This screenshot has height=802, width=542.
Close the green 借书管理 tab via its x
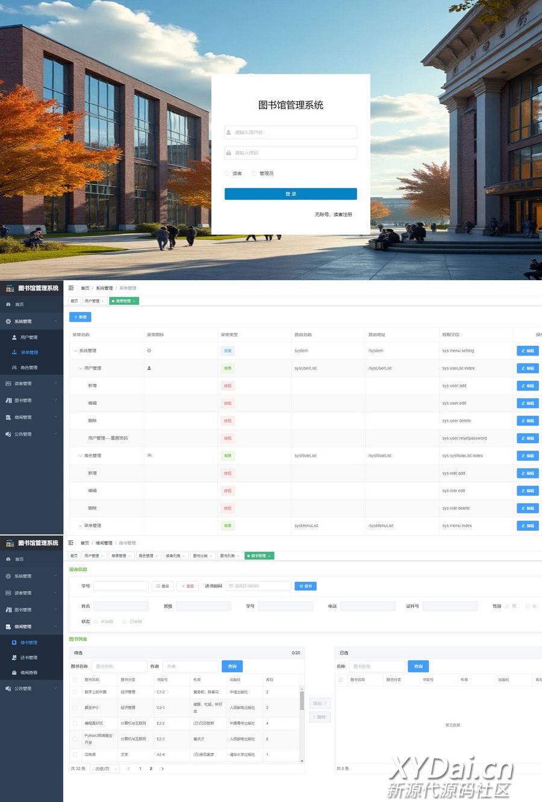click(x=269, y=556)
